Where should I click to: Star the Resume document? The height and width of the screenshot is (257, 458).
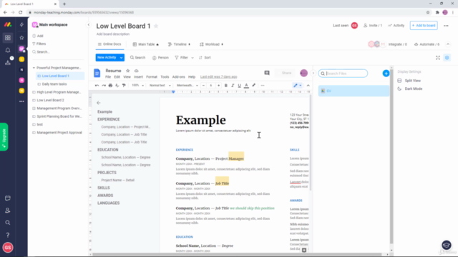click(x=127, y=71)
